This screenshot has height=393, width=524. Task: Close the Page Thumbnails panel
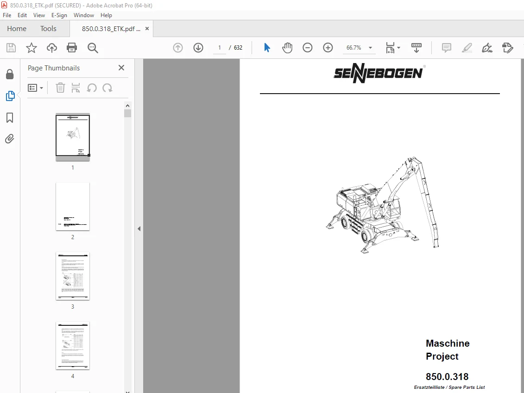pos(121,68)
